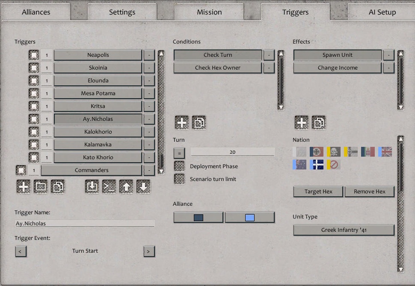This screenshot has height=286, width=415.
Task: Move selected trigger down with arrow icon
Action: [143, 187]
